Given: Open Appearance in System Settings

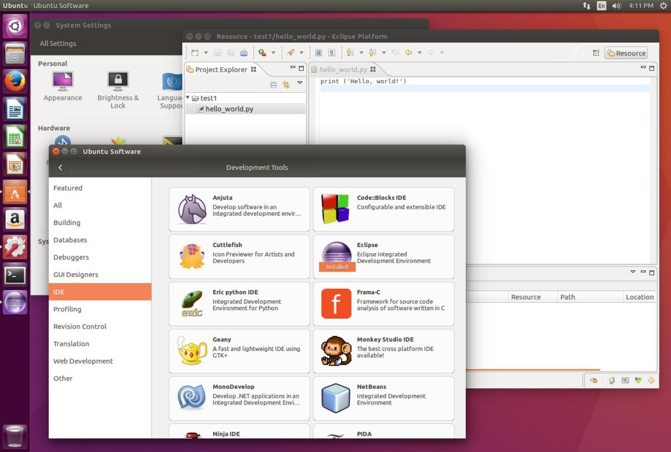Looking at the screenshot, I should point(63,86).
